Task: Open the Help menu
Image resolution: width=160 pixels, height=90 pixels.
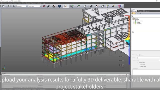Action: 44,3
